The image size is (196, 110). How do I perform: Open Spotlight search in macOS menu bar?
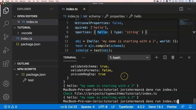coord(186,1)
